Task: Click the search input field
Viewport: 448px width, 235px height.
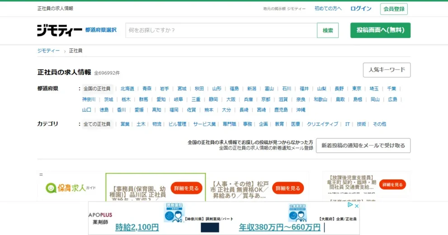Action: 221,30
